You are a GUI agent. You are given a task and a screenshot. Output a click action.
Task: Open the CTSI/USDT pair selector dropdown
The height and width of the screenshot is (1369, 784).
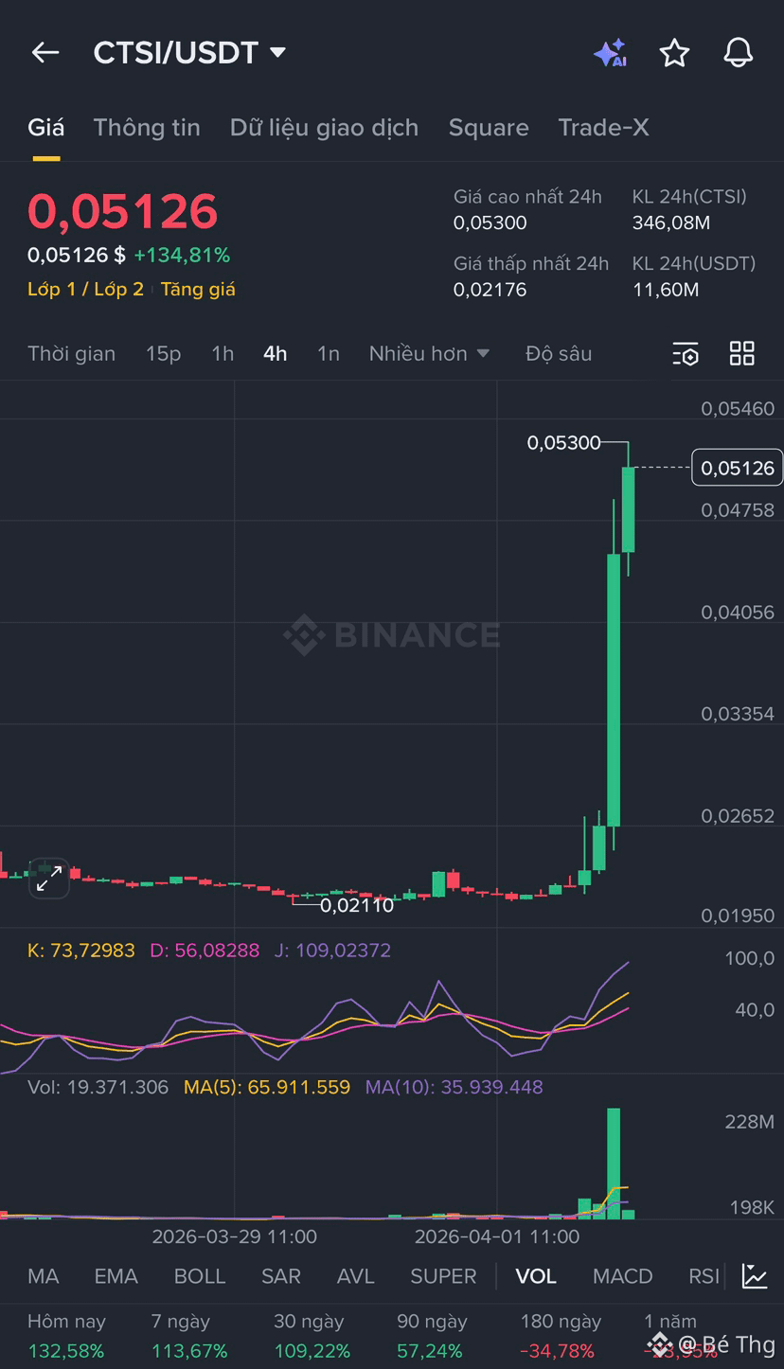coord(189,52)
